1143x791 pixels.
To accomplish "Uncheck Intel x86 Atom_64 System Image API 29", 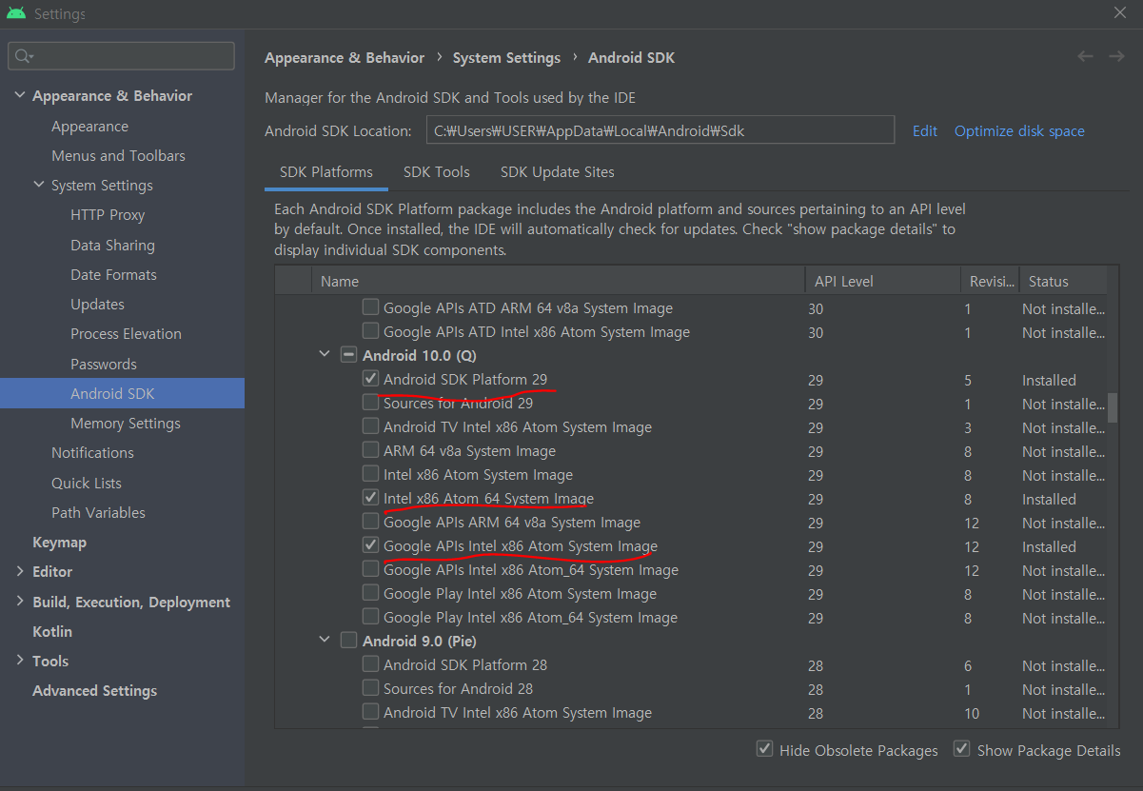I will pos(370,498).
